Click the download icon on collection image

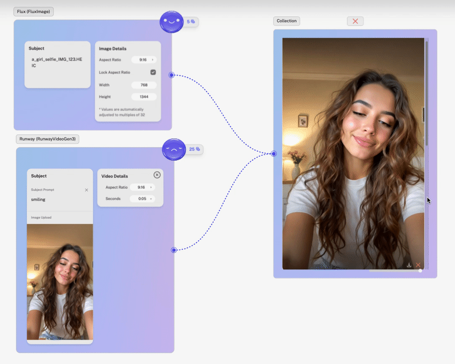409,265
